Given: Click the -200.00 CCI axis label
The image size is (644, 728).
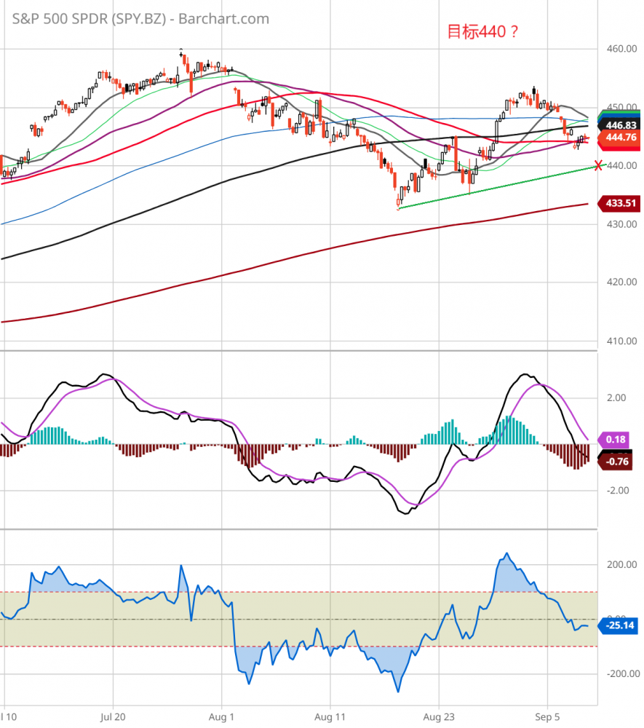Looking at the screenshot, I should click(623, 674).
